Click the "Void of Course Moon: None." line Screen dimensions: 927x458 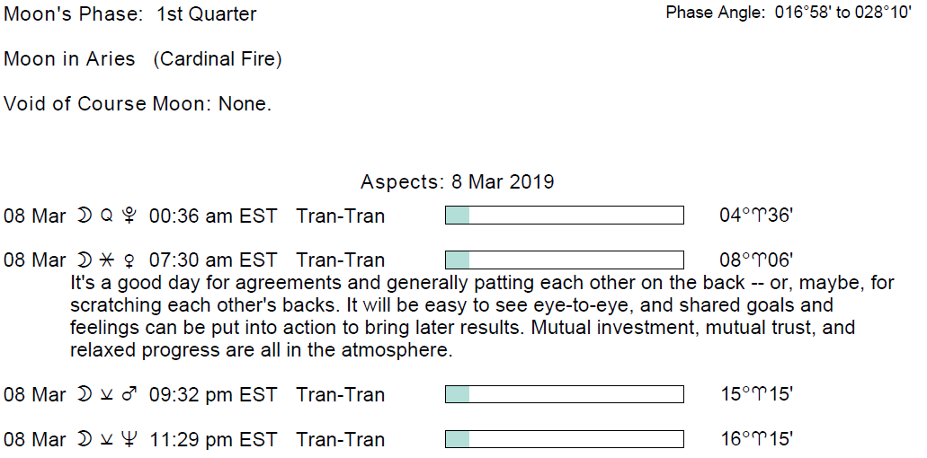click(138, 104)
